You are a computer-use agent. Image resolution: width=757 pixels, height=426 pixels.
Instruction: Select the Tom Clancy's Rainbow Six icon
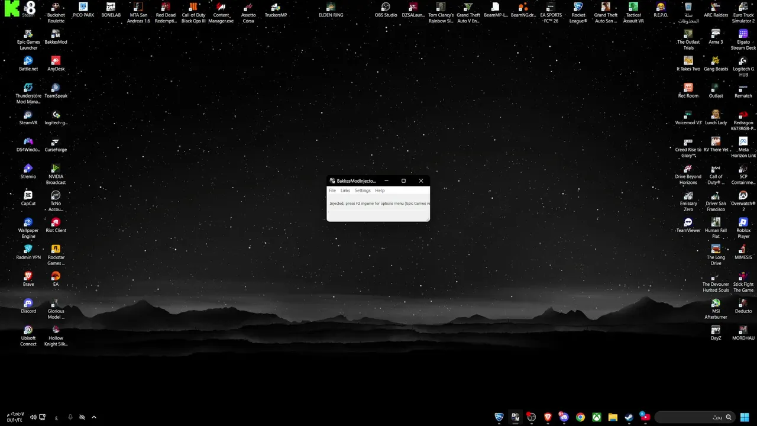[441, 12]
